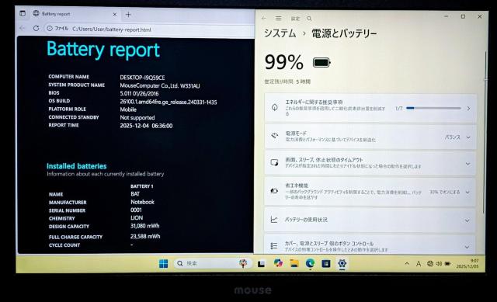Launch Copilot from the taskbar
The image size is (497, 302).
pos(278,263)
